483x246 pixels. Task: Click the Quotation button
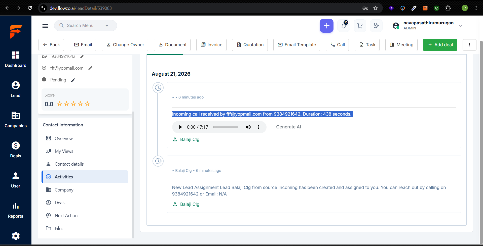coord(250,45)
